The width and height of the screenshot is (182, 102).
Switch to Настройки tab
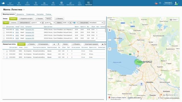click(40, 14)
